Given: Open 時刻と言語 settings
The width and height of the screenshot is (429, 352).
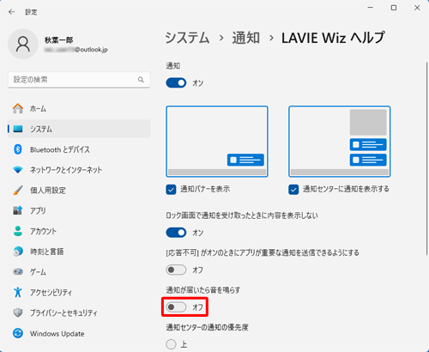Looking at the screenshot, I should click(x=79, y=252).
